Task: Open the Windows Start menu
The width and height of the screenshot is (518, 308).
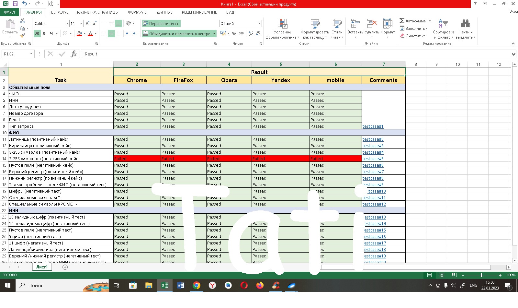Action: [8, 285]
